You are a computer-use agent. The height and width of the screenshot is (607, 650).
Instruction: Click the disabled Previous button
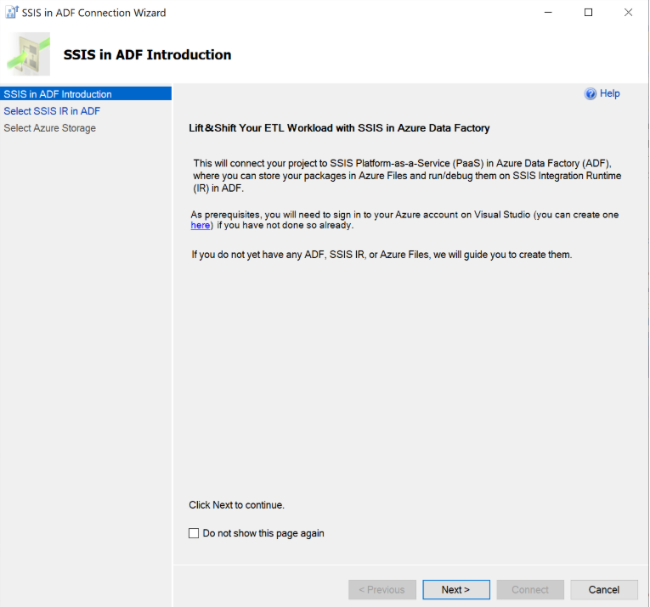(x=382, y=590)
